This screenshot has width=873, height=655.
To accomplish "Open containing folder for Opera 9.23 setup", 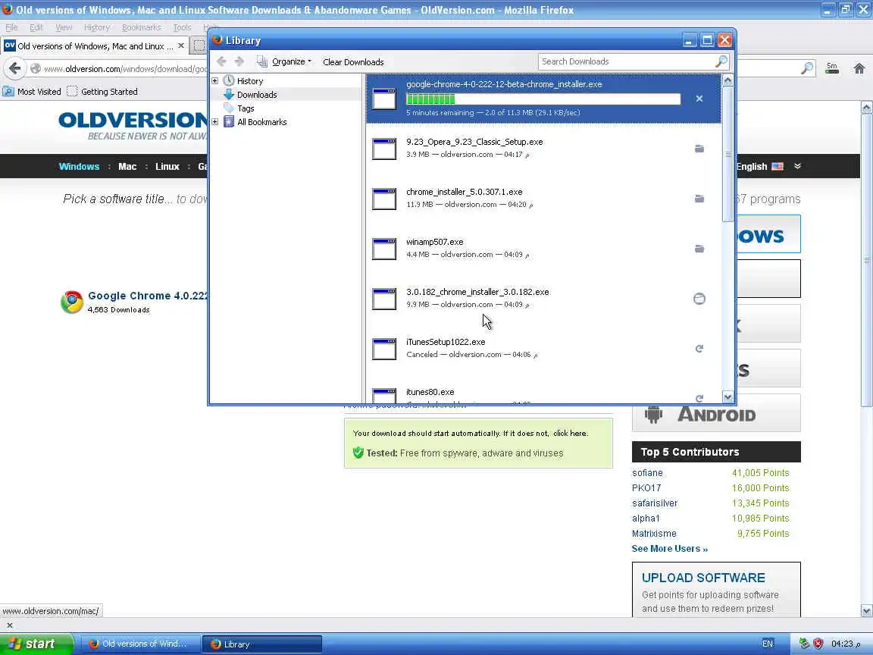I will click(x=699, y=149).
